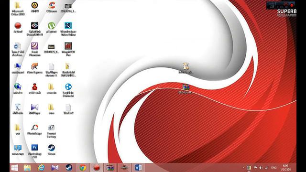Select the zipped folder icon with zipper
Screen dimensions: 306x172
(x=68, y=70)
